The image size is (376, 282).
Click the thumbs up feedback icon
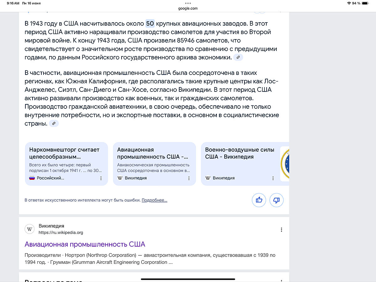coord(259,200)
